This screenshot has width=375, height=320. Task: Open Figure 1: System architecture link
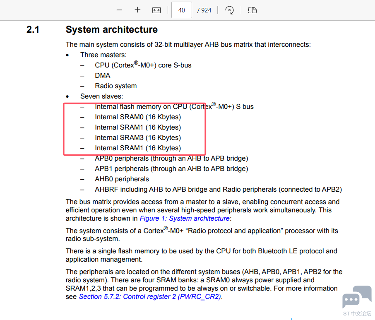(x=185, y=218)
